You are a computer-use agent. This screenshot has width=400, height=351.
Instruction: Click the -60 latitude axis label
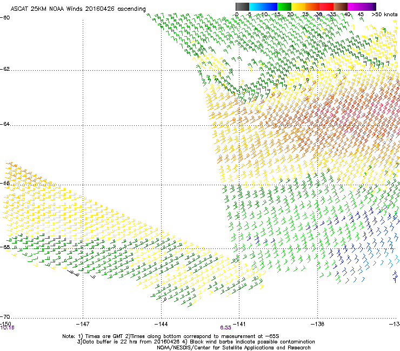pyautogui.click(x=5, y=18)
